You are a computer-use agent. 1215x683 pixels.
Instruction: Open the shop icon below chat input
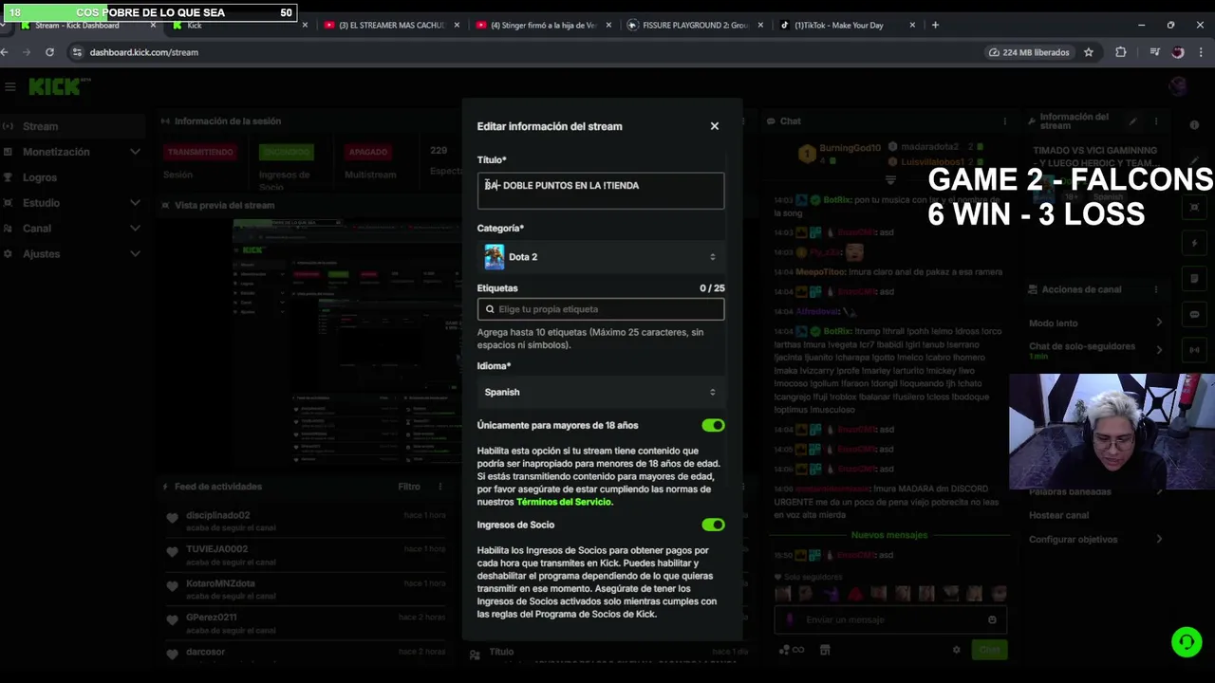click(825, 650)
